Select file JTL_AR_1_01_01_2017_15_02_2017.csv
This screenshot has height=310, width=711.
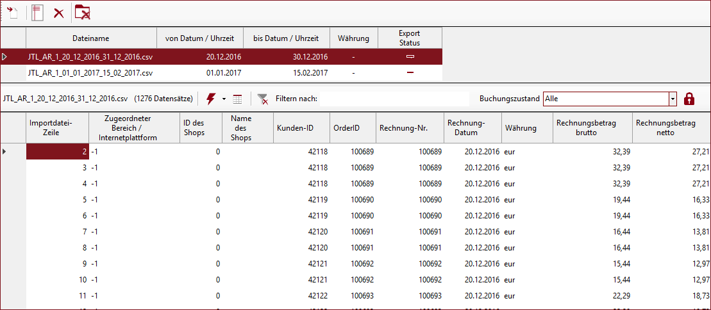90,72
